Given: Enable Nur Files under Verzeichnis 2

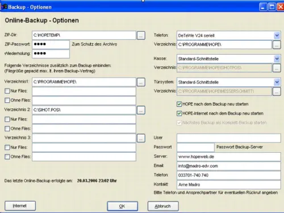Looking at the screenshot, I should click(x=7, y=119).
